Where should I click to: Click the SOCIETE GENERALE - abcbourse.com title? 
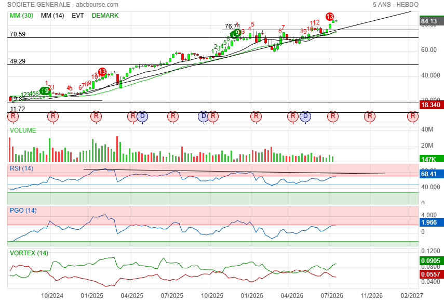(63, 5)
